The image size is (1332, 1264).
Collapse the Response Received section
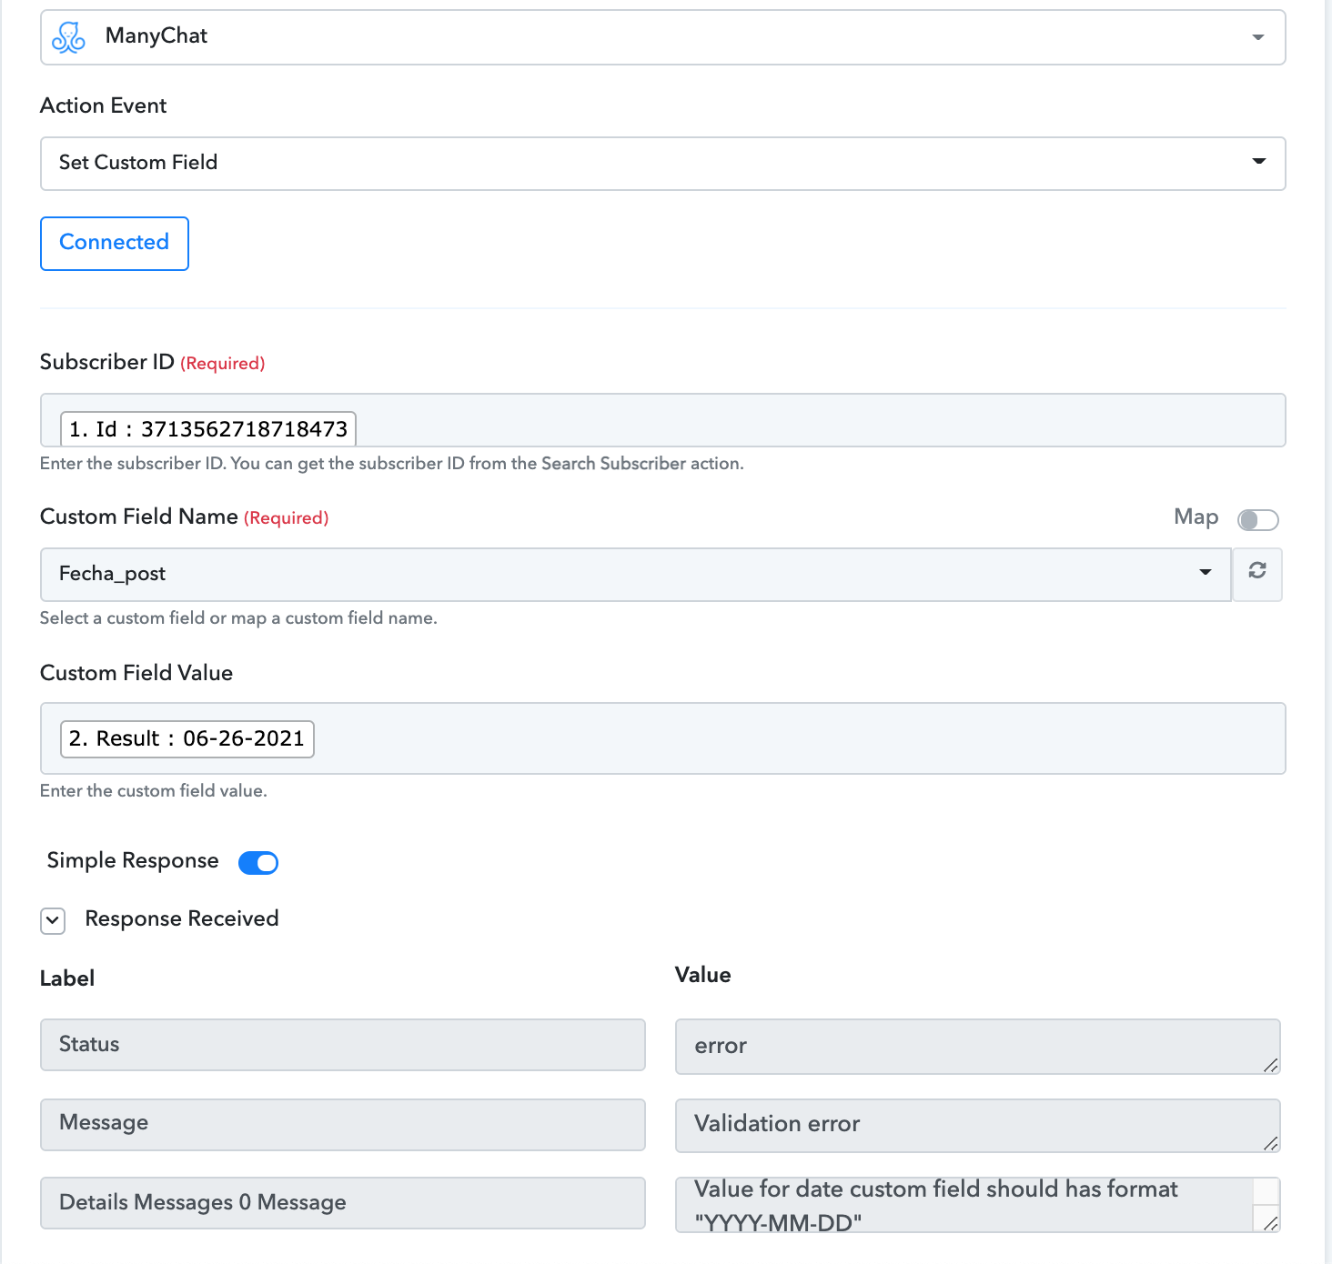(x=53, y=920)
